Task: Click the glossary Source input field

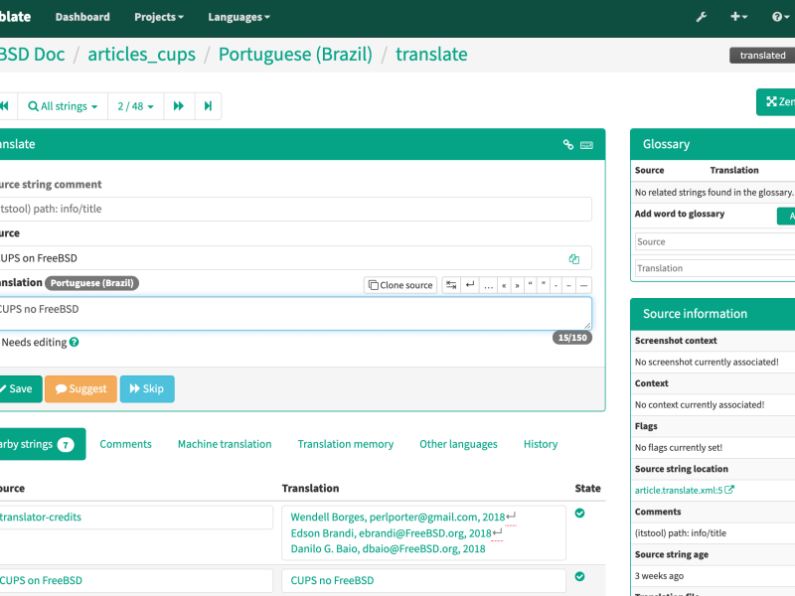Action: [715, 241]
